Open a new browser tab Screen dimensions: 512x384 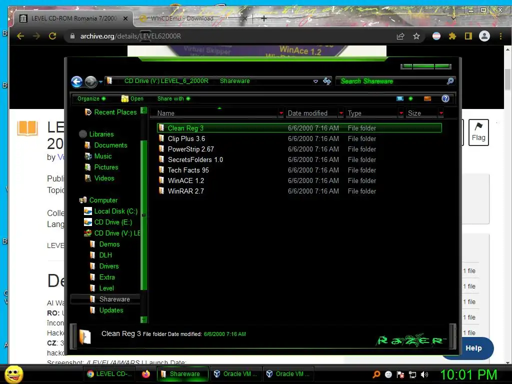coord(264,18)
